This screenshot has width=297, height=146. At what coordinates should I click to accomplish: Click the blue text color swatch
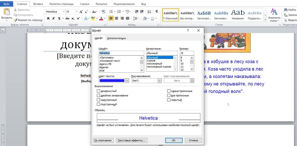coord(112,80)
